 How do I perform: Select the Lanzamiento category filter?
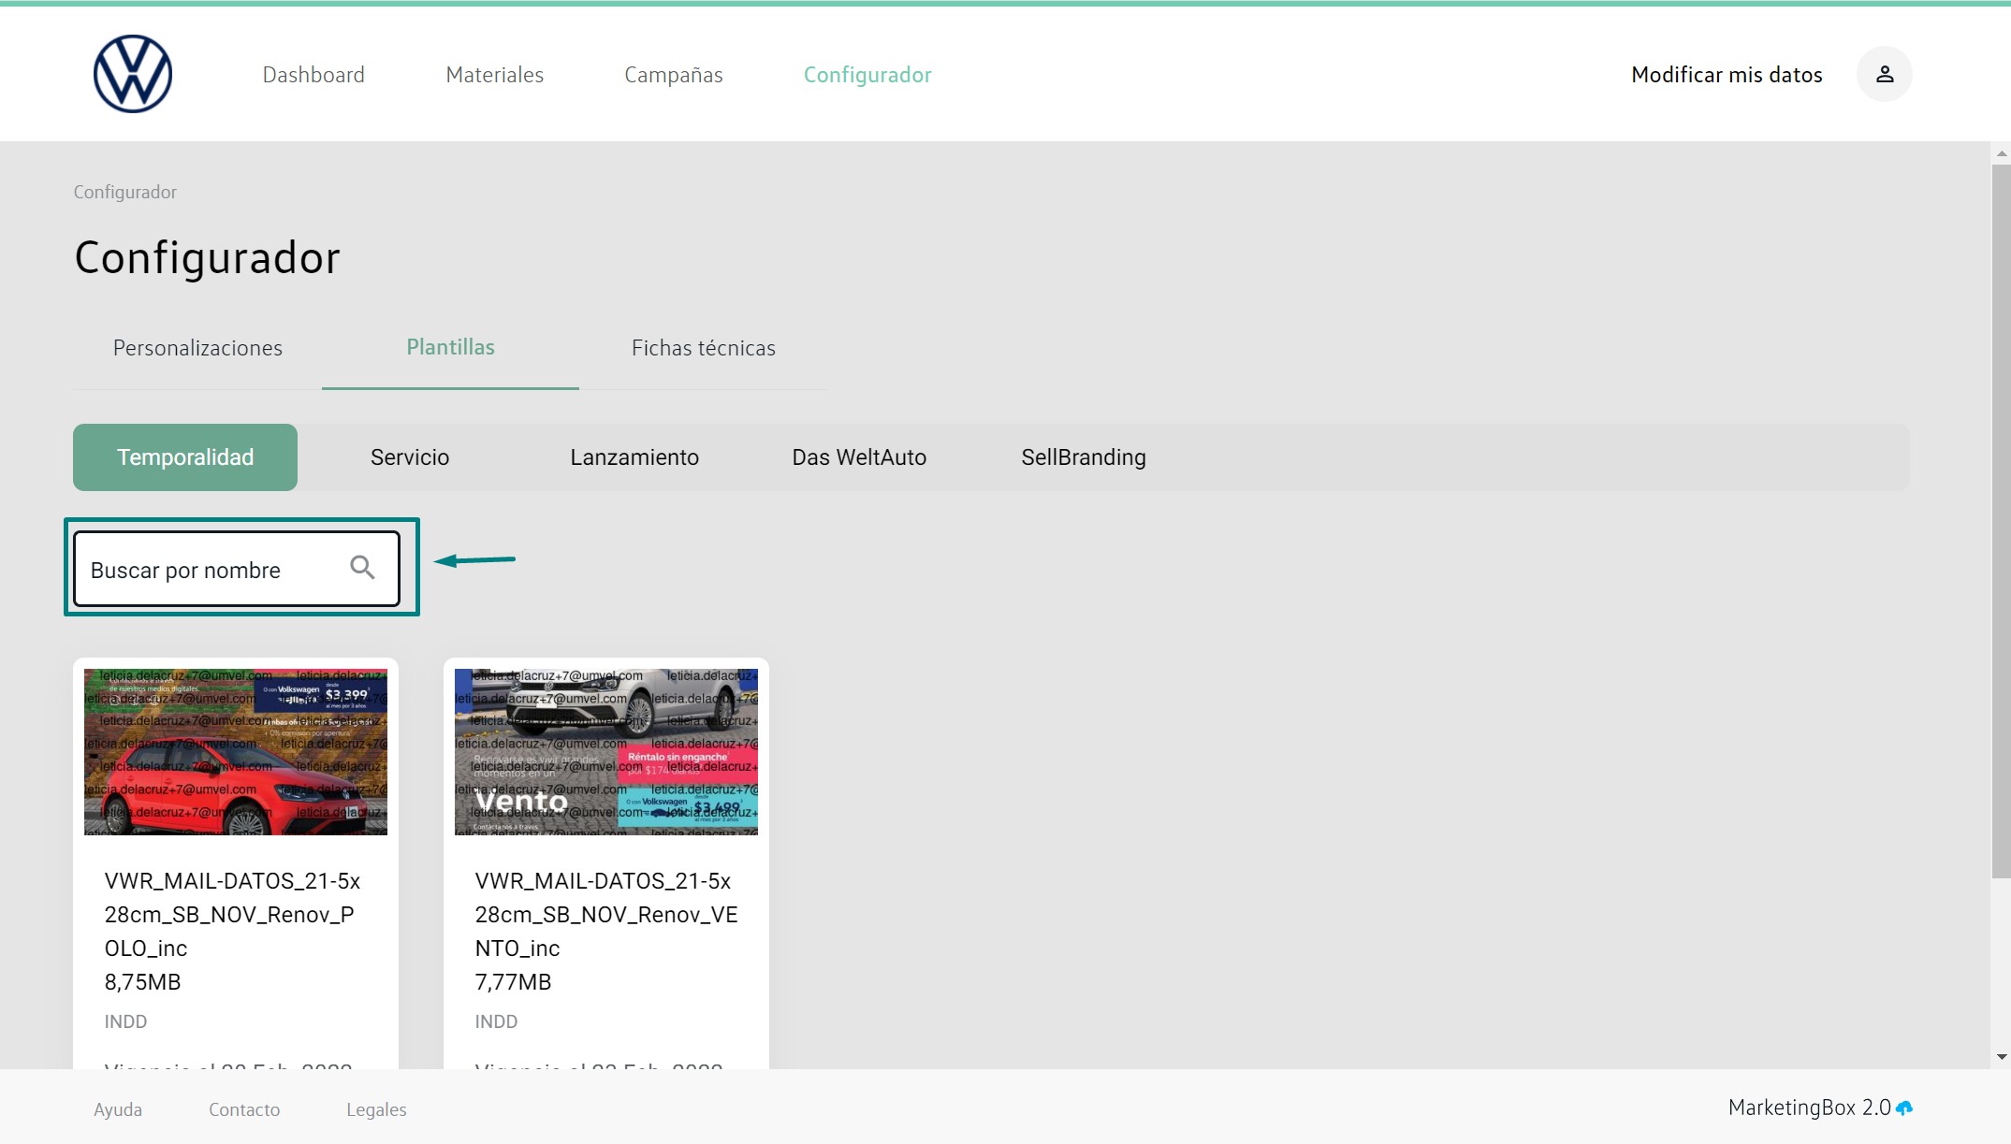tap(634, 457)
